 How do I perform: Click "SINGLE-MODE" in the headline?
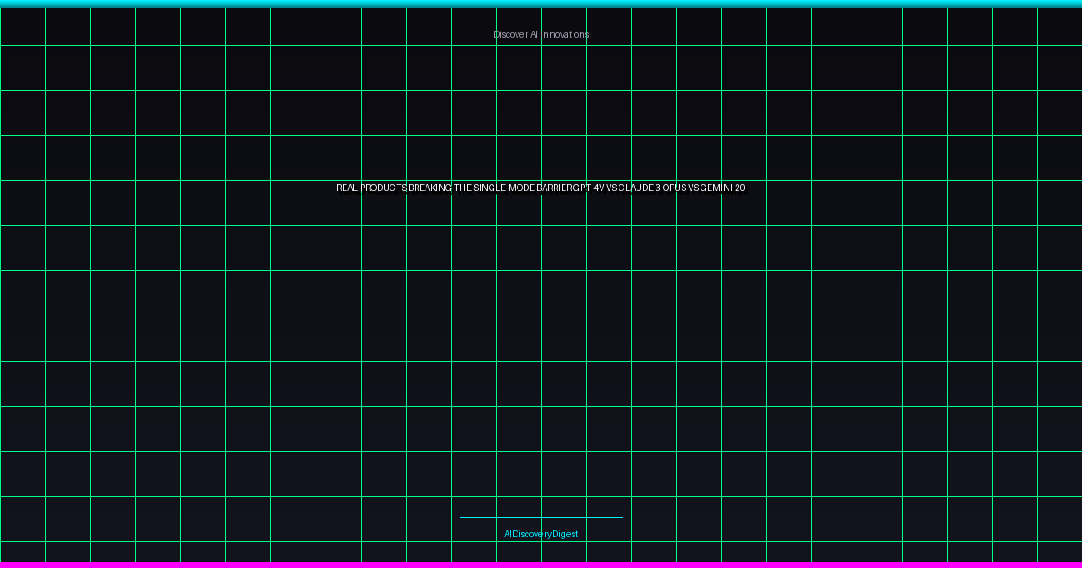(504, 188)
